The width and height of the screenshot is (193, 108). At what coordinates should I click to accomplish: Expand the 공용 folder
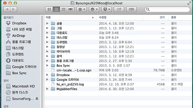47,23
